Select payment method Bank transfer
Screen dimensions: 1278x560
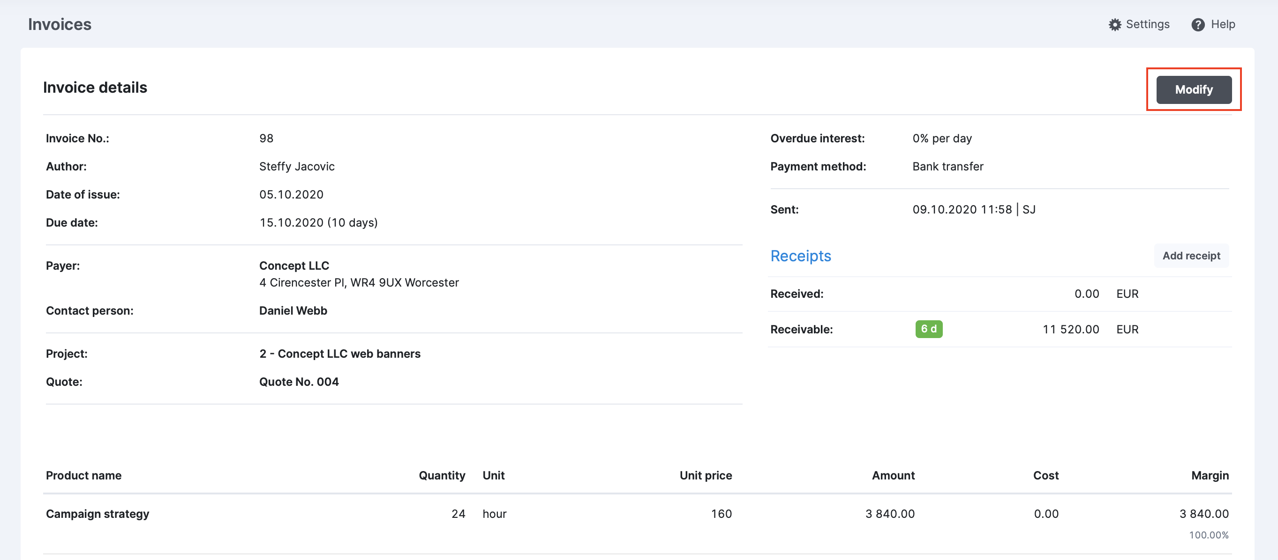(947, 167)
